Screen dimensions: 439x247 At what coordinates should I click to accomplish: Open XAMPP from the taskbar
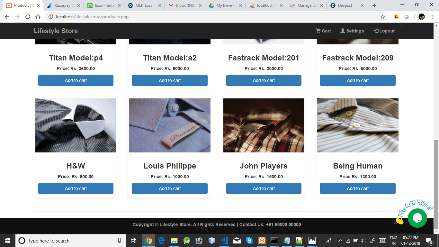[262, 241]
